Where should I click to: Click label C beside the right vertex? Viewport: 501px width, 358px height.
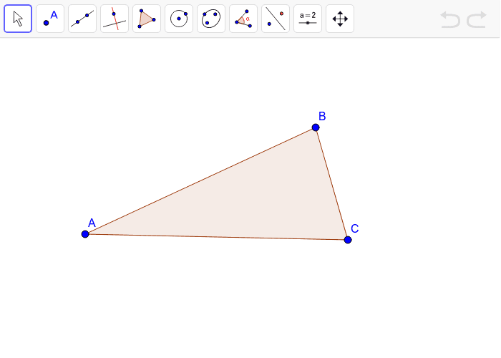point(355,228)
